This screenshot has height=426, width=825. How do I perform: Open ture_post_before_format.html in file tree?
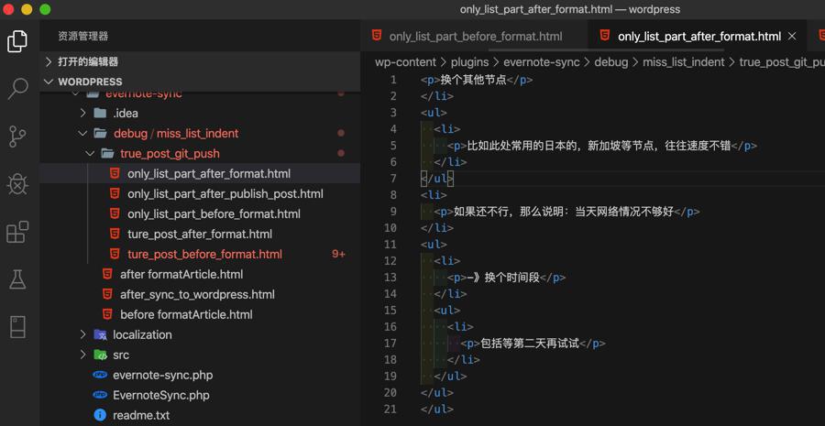click(x=204, y=254)
